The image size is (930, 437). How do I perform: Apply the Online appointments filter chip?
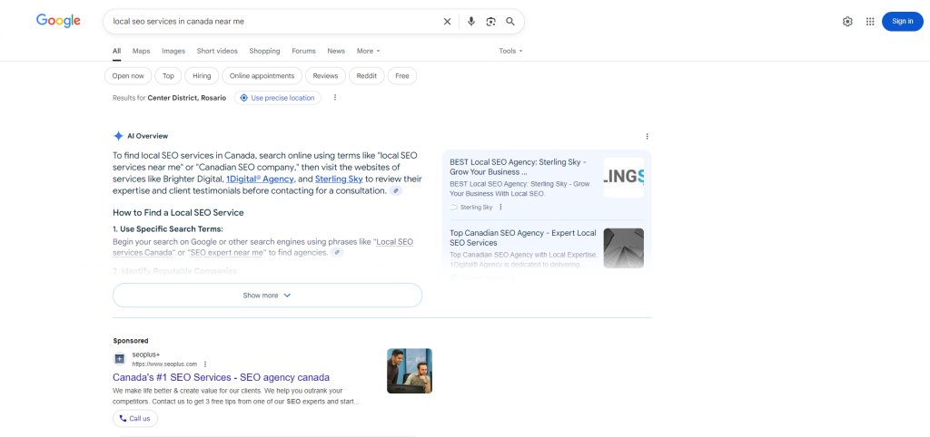click(262, 76)
